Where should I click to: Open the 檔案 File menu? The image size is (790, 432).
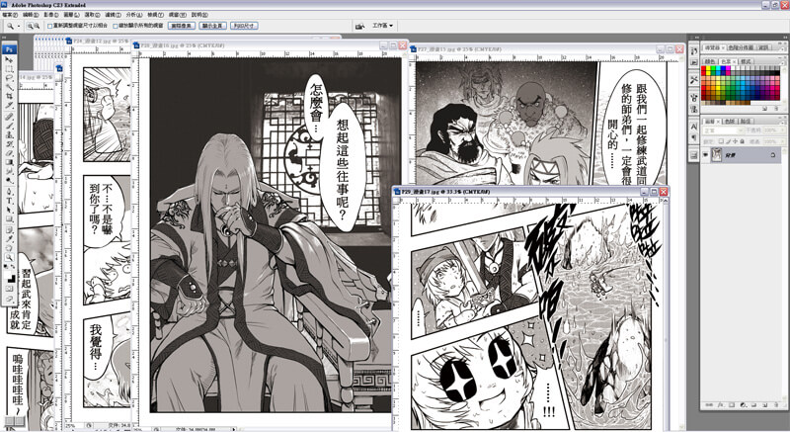pos(10,15)
